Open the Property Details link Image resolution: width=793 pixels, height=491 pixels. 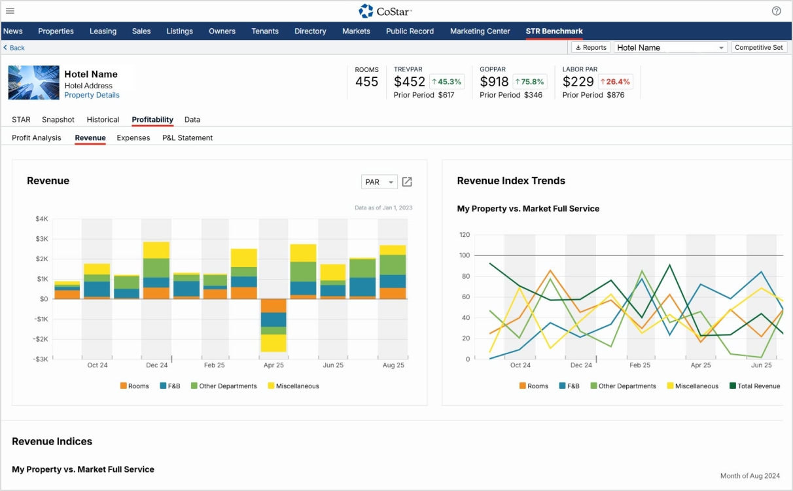[x=92, y=96]
